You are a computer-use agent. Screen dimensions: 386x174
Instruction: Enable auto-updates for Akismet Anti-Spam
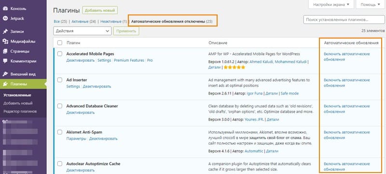(x=347, y=135)
